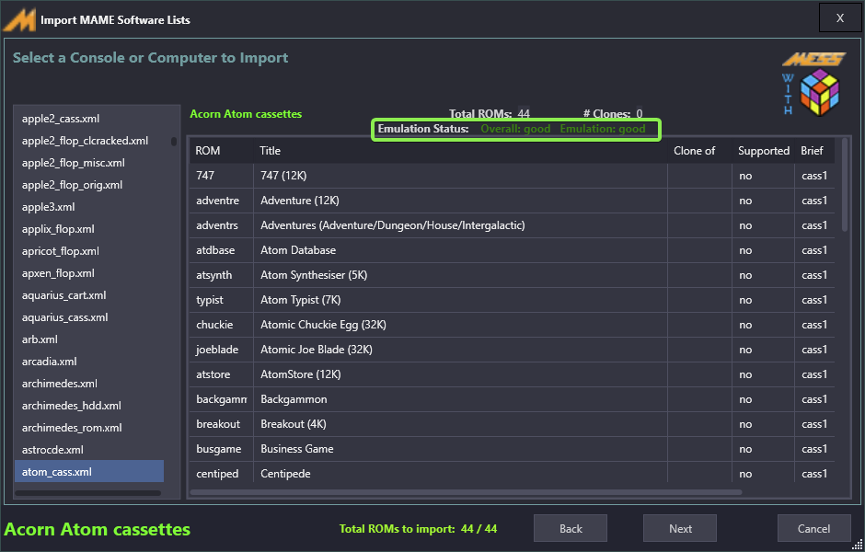Click the XML list vertical scrollbar thumb
865x552 pixels.
point(174,141)
